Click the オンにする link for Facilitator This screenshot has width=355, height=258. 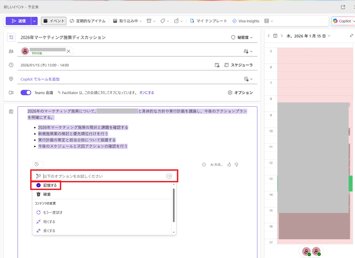pos(147,93)
